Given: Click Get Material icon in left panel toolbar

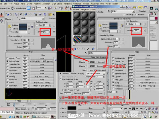Looking at the screenshot, I should click(x=7, y=14).
